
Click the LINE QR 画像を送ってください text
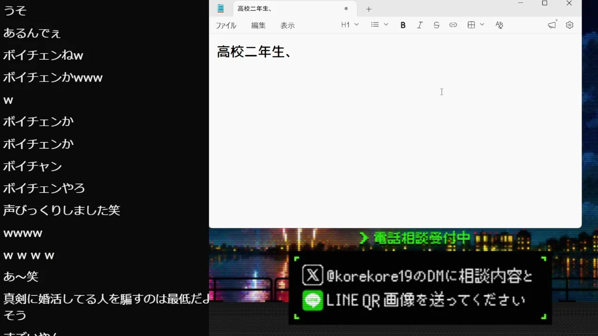pyautogui.click(x=426, y=301)
